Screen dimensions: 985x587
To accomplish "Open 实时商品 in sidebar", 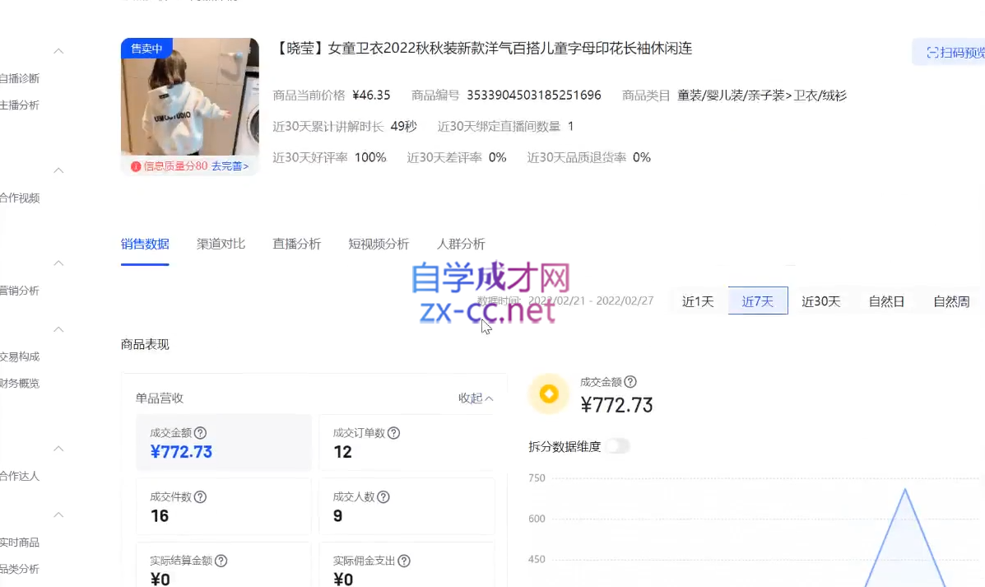I will [20, 543].
